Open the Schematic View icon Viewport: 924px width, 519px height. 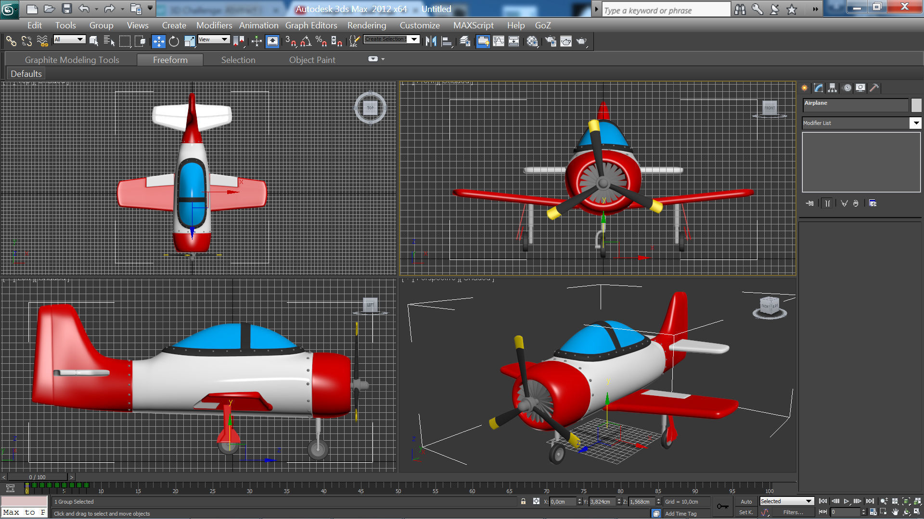click(x=514, y=41)
